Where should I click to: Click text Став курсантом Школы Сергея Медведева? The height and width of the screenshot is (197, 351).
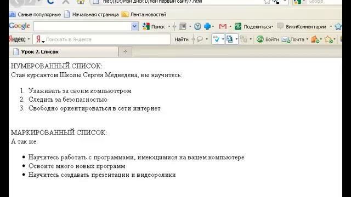tap(75, 75)
